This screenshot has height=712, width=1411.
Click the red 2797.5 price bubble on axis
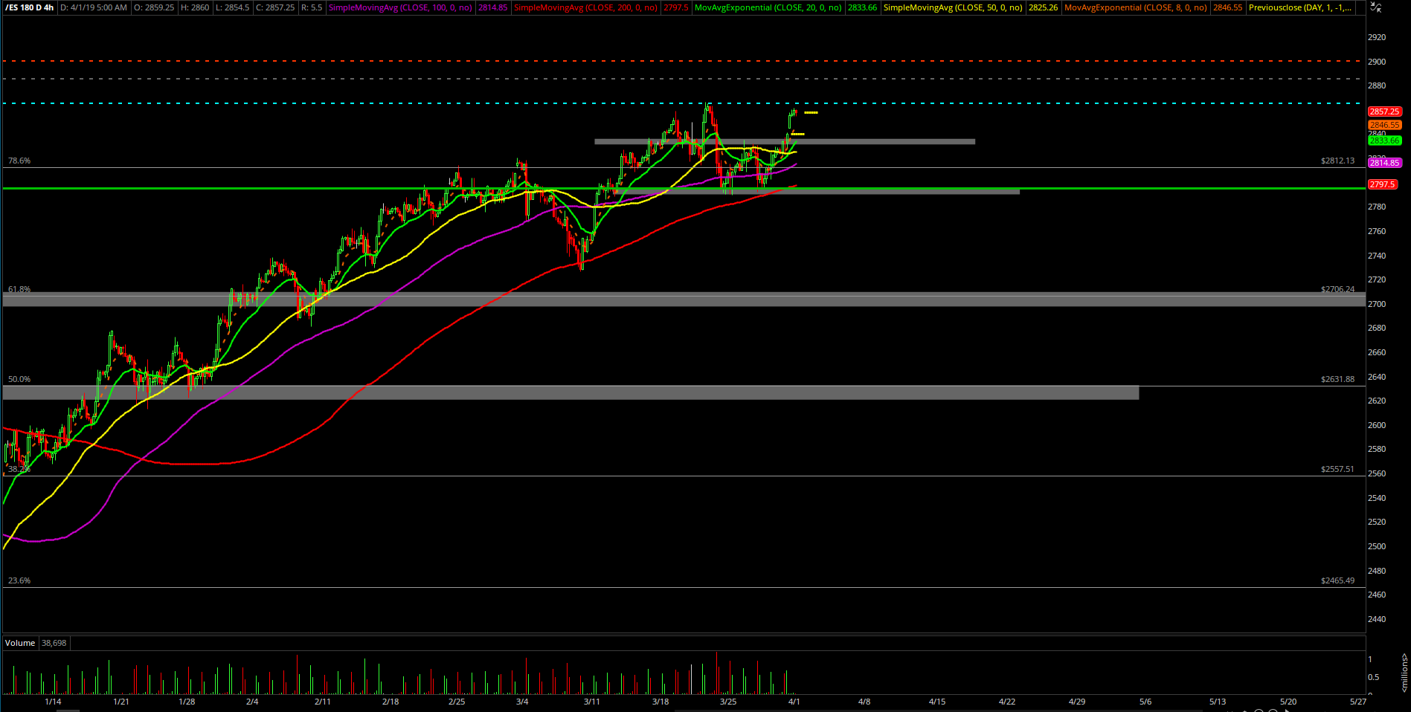[x=1383, y=184]
